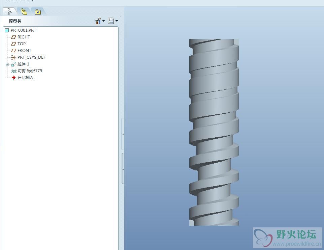Open the list-icon Show dropdown
This screenshot has width=324, height=250.
point(113,21)
